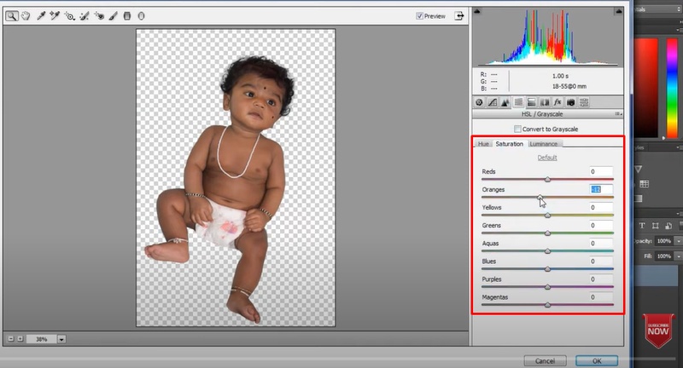Switch to the Hue tab
Screen dimensions: 683x368
(x=484, y=144)
